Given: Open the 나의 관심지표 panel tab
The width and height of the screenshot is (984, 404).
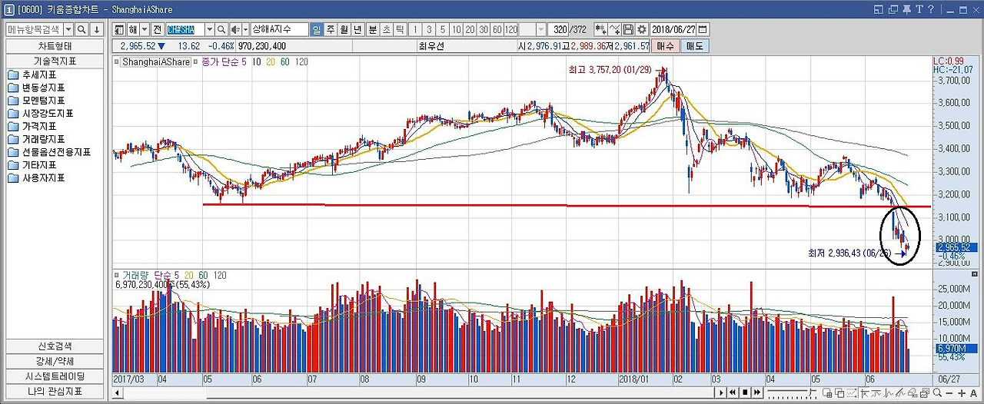Looking at the screenshot, I should pos(54,391).
